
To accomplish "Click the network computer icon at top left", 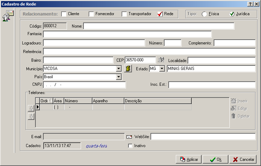I will pyautogui.click(x=8, y=16).
